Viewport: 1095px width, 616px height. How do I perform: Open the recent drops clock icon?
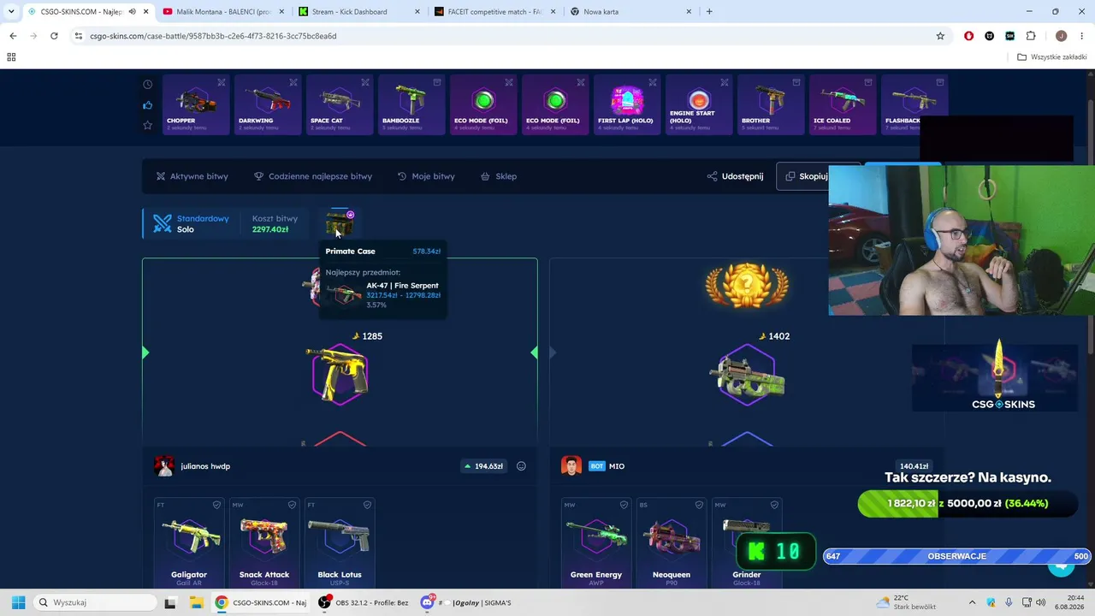tap(148, 84)
